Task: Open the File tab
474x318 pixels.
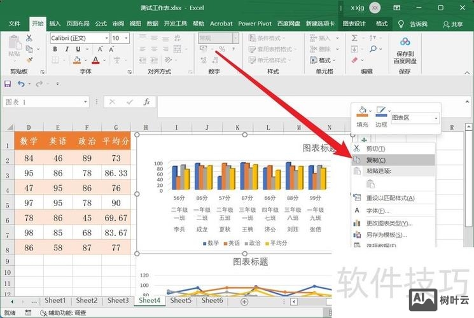Action: pos(15,24)
